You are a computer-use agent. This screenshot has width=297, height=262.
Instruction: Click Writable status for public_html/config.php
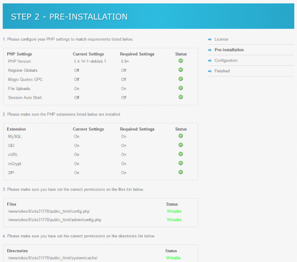tap(174, 211)
